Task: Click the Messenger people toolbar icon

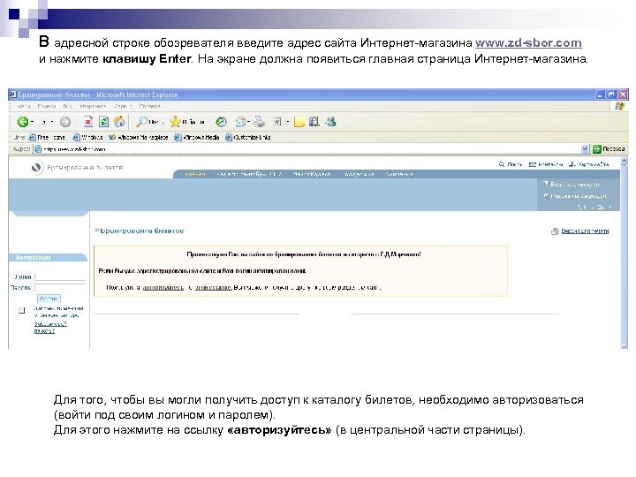Action: 331,122
